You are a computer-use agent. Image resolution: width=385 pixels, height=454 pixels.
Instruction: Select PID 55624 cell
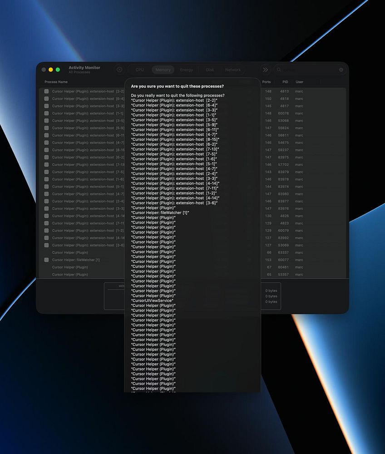(x=283, y=128)
